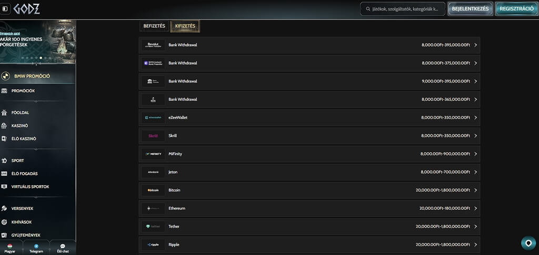539x255 pixels.
Task: Open Telegram icon in bottom bar
Action: [x=36, y=246]
